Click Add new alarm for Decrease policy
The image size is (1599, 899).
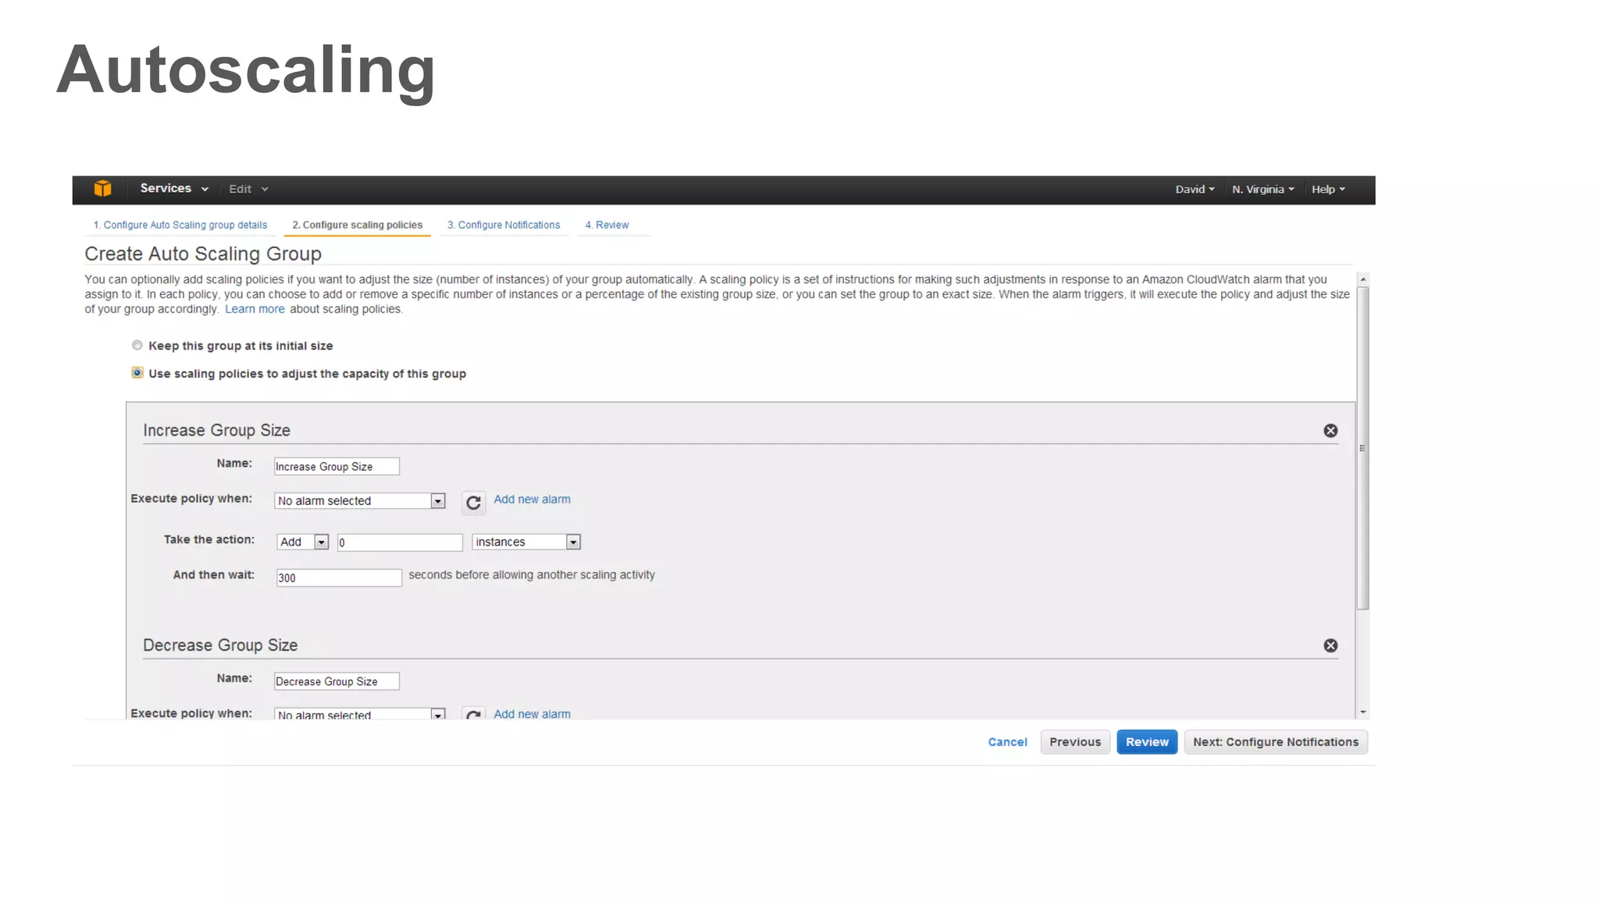[x=532, y=713]
